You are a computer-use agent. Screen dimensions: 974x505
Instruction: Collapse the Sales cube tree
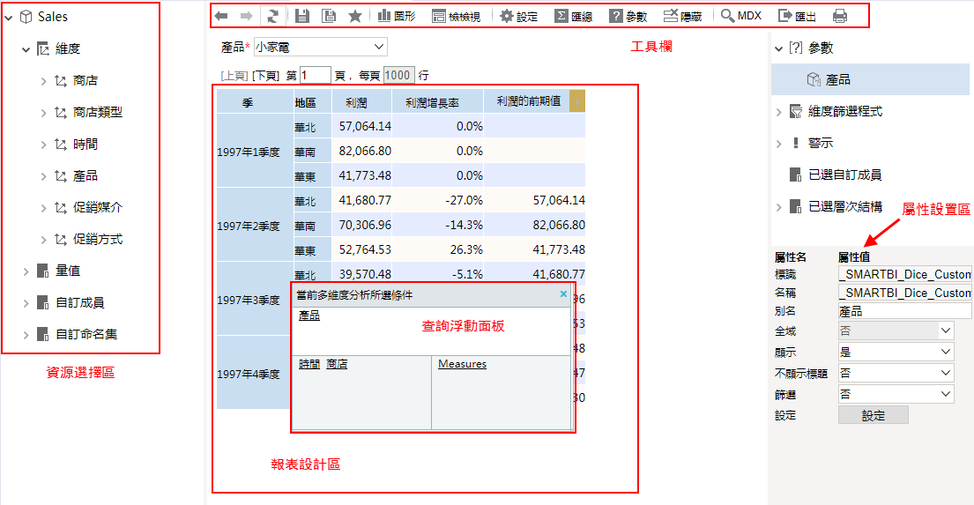pyautogui.click(x=9, y=18)
